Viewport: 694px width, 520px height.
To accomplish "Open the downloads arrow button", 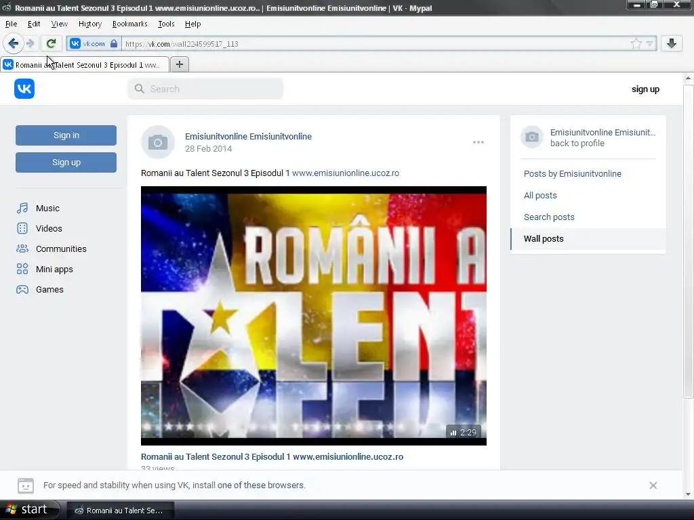I will tap(672, 43).
